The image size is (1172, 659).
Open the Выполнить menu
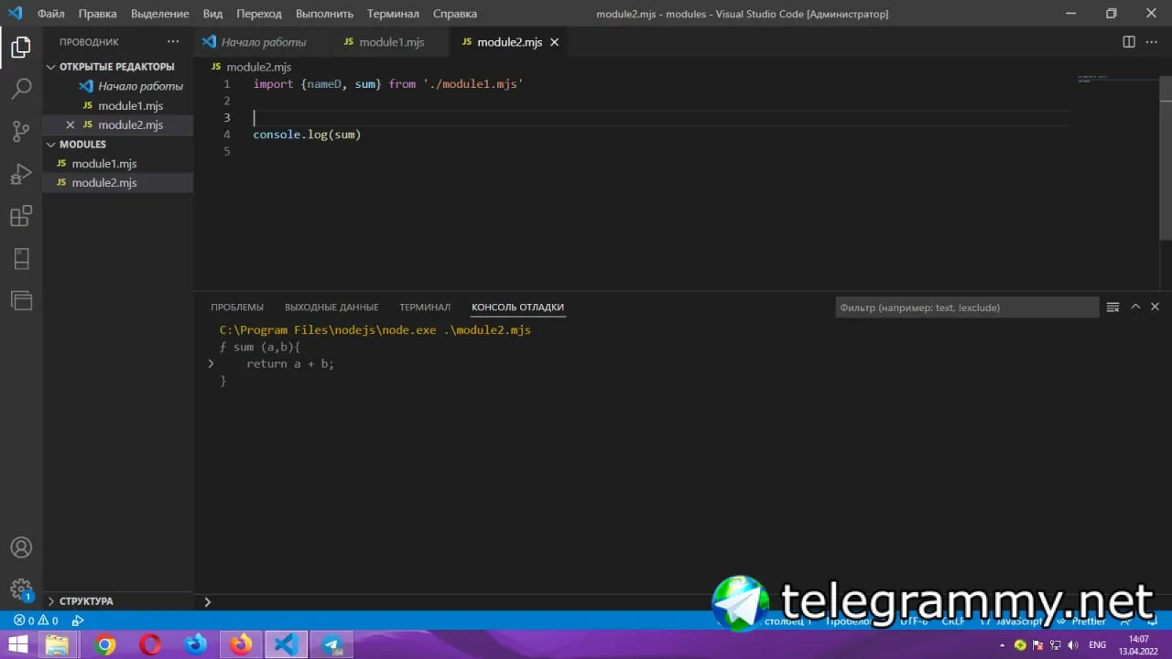(x=324, y=14)
